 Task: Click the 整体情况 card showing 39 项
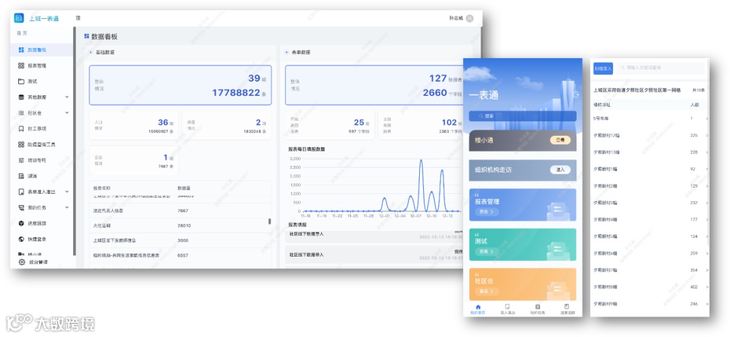(180, 85)
